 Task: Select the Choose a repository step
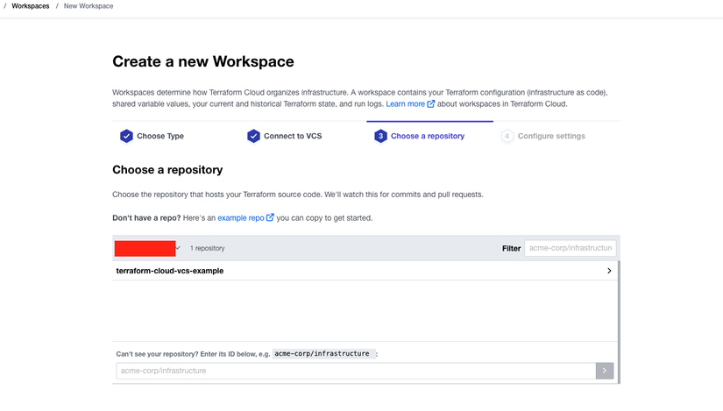point(428,136)
